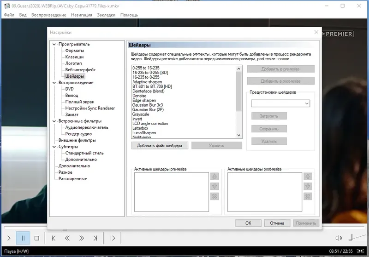Click the volume slider handle
The width and height of the screenshot is (369, 257).
point(351,237)
